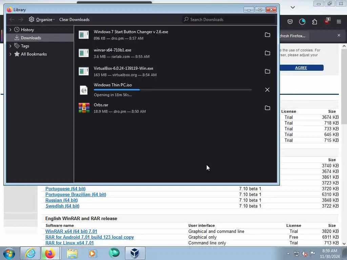Click All Bookmarks star icon
This screenshot has width=347, height=260.
(x=17, y=54)
